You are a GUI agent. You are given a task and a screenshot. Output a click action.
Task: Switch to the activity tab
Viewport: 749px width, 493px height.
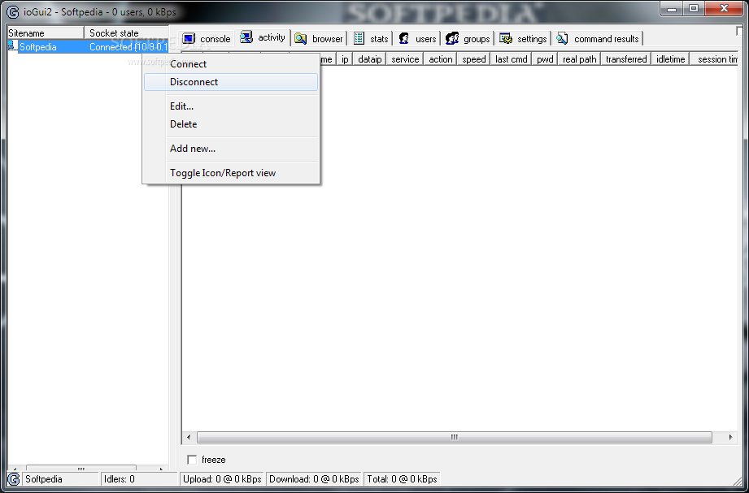coord(263,37)
